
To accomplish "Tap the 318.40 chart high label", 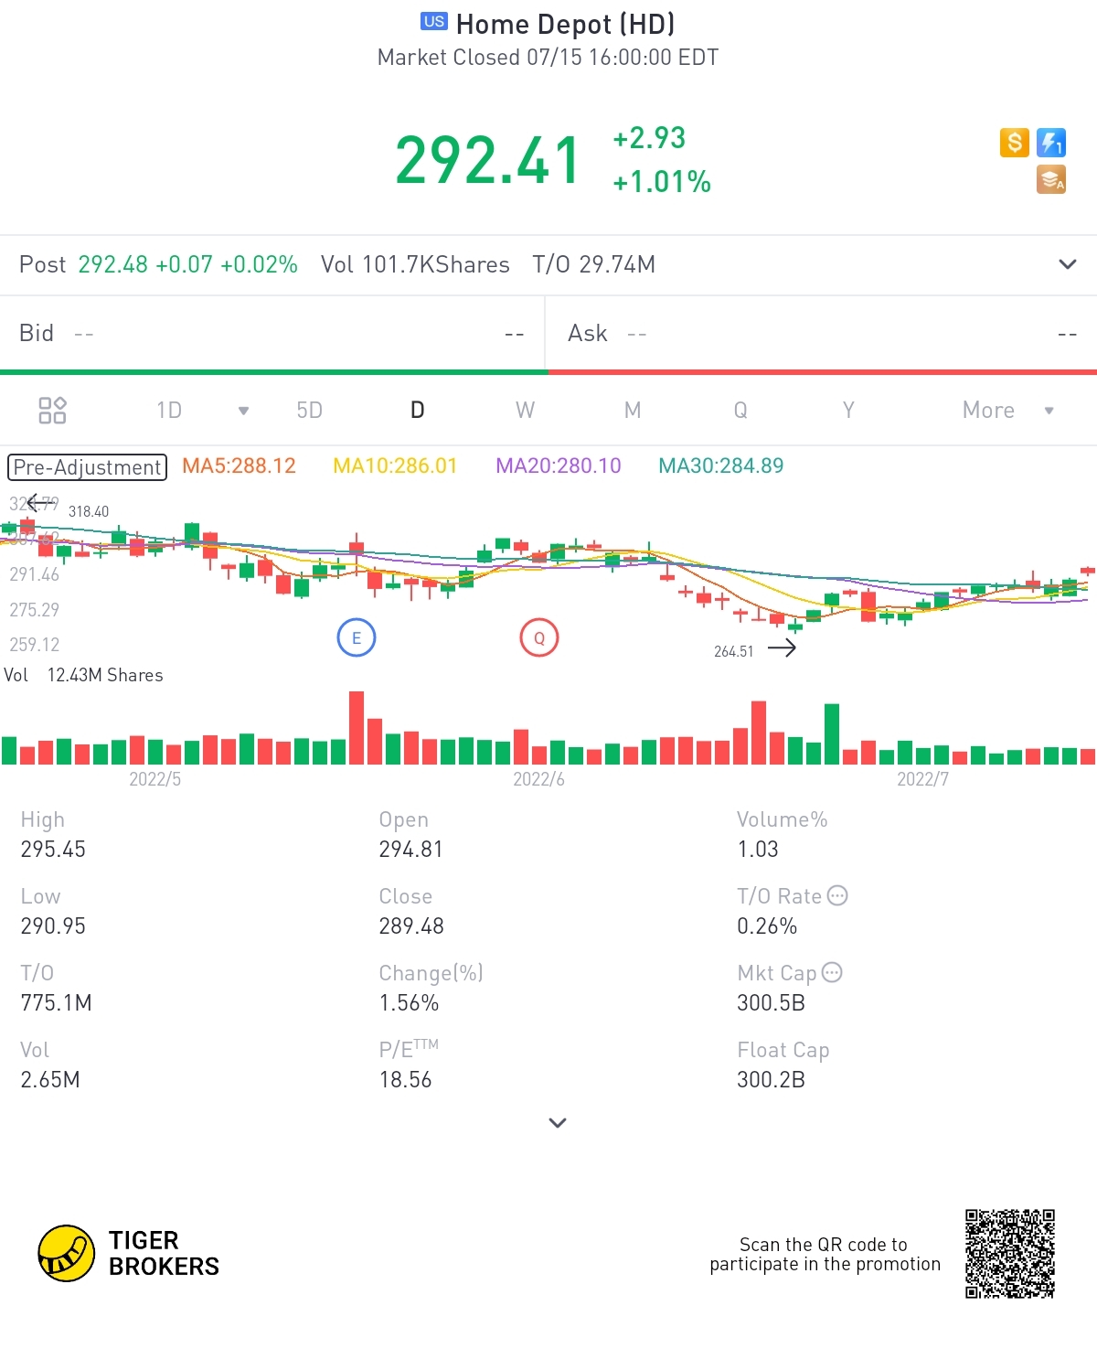I will (89, 511).
